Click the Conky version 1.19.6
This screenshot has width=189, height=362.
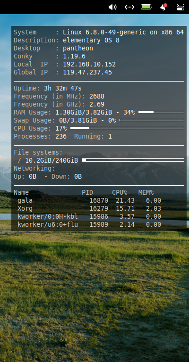pos(74,57)
